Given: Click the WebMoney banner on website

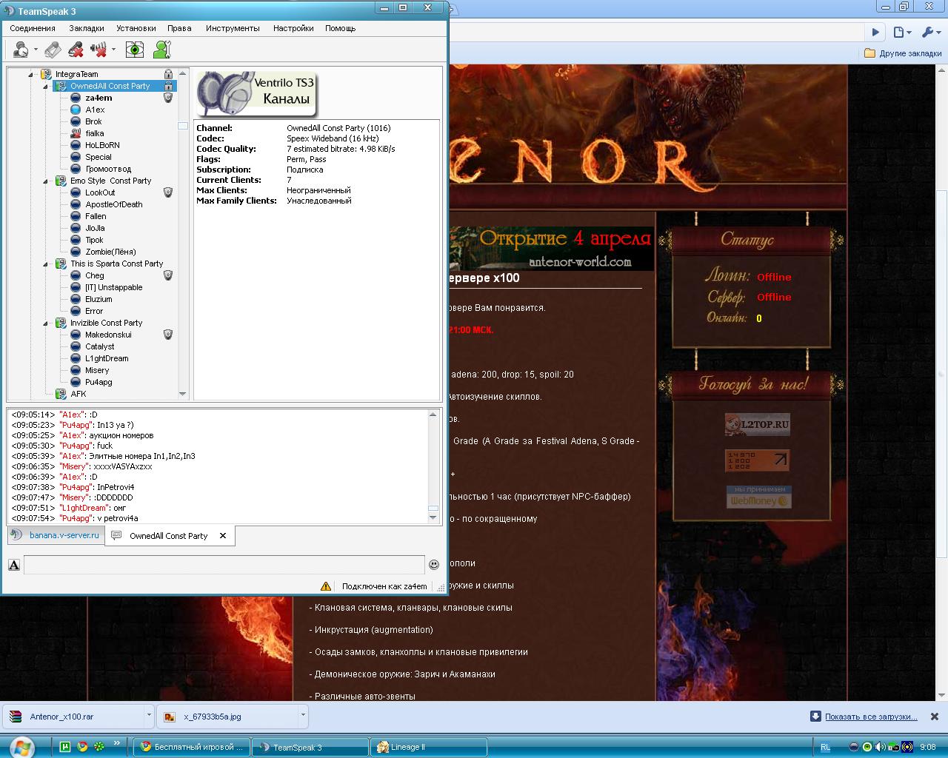Looking at the screenshot, I should click(758, 497).
